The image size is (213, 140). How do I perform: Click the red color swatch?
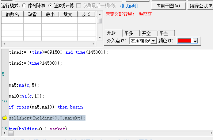[184, 41]
